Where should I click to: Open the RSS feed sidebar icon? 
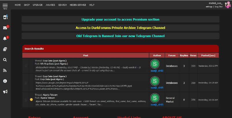tap(5, 70)
